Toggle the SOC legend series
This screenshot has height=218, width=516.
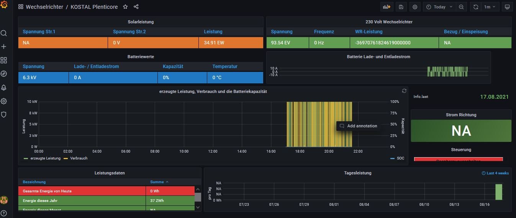[x=400, y=158]
